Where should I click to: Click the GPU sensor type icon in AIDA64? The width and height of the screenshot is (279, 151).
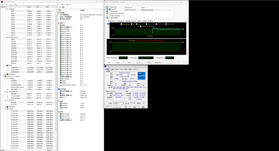click(x=61, y=17)
